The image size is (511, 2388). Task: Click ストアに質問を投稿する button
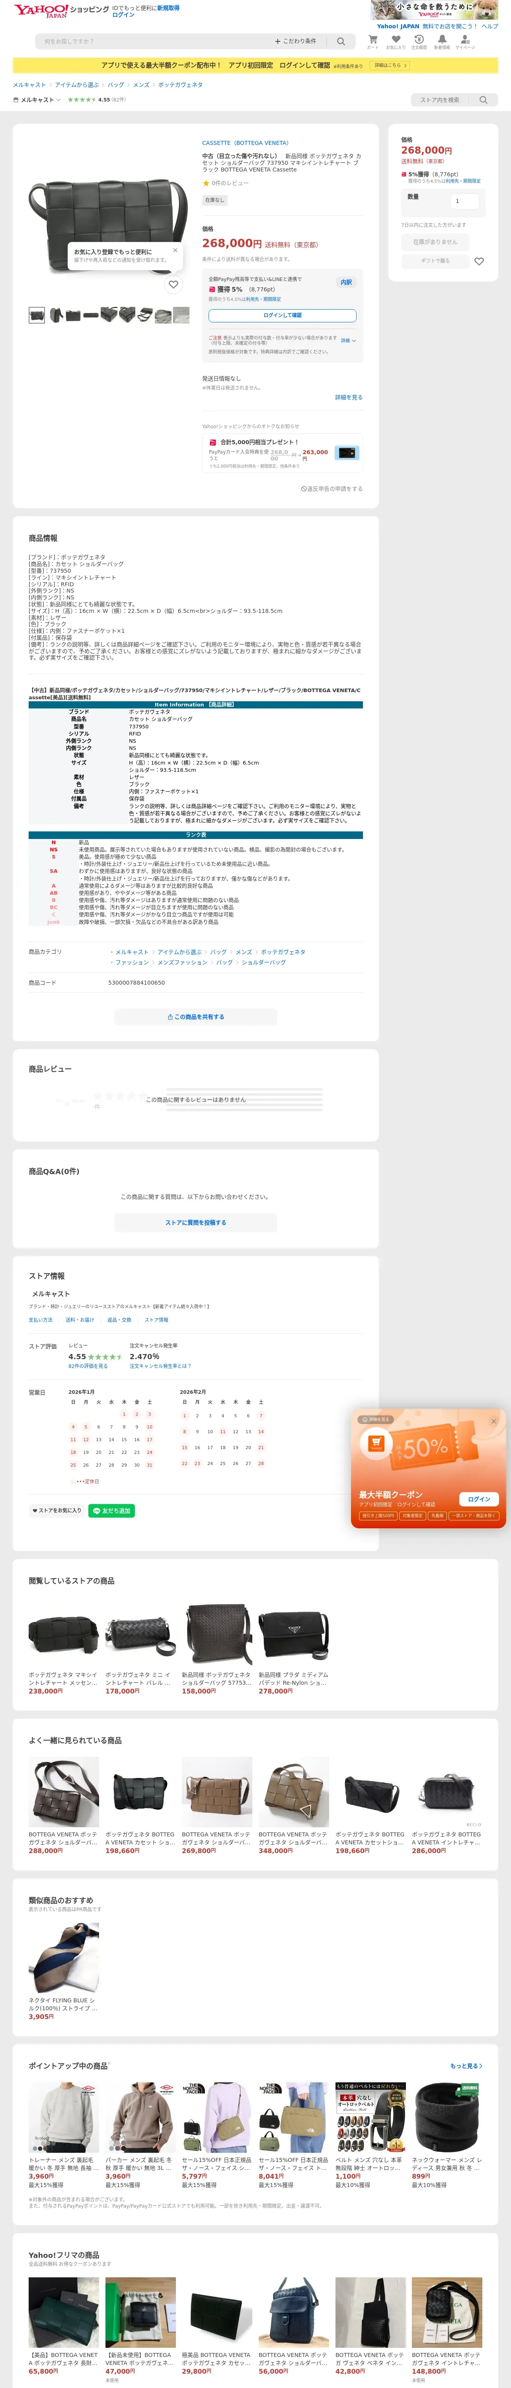click(196, 1222)
